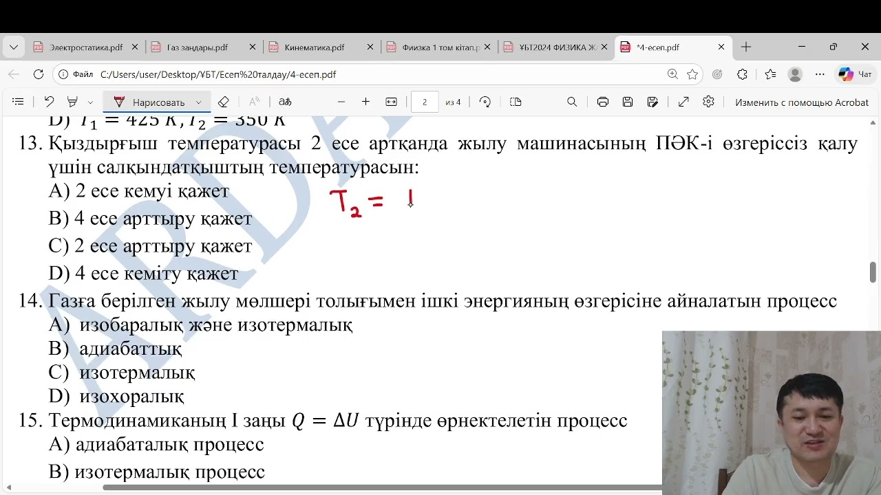Screen dimensions: 881x495
Task: Add this page to favorites
Action: (692, 74)
